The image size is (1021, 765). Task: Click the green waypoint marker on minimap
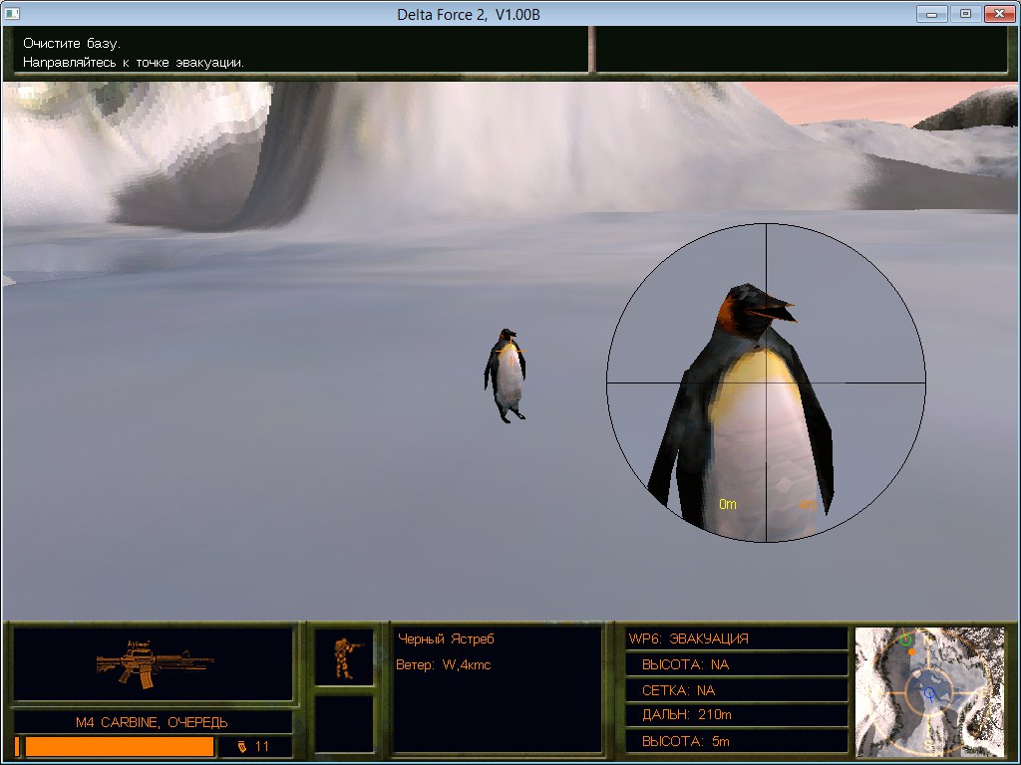905,639
